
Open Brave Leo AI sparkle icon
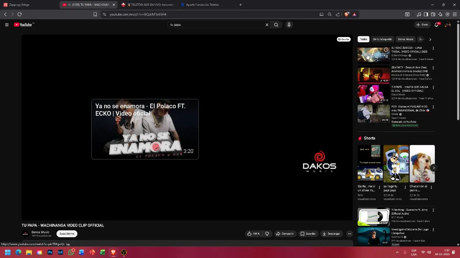tap(440, 14)
